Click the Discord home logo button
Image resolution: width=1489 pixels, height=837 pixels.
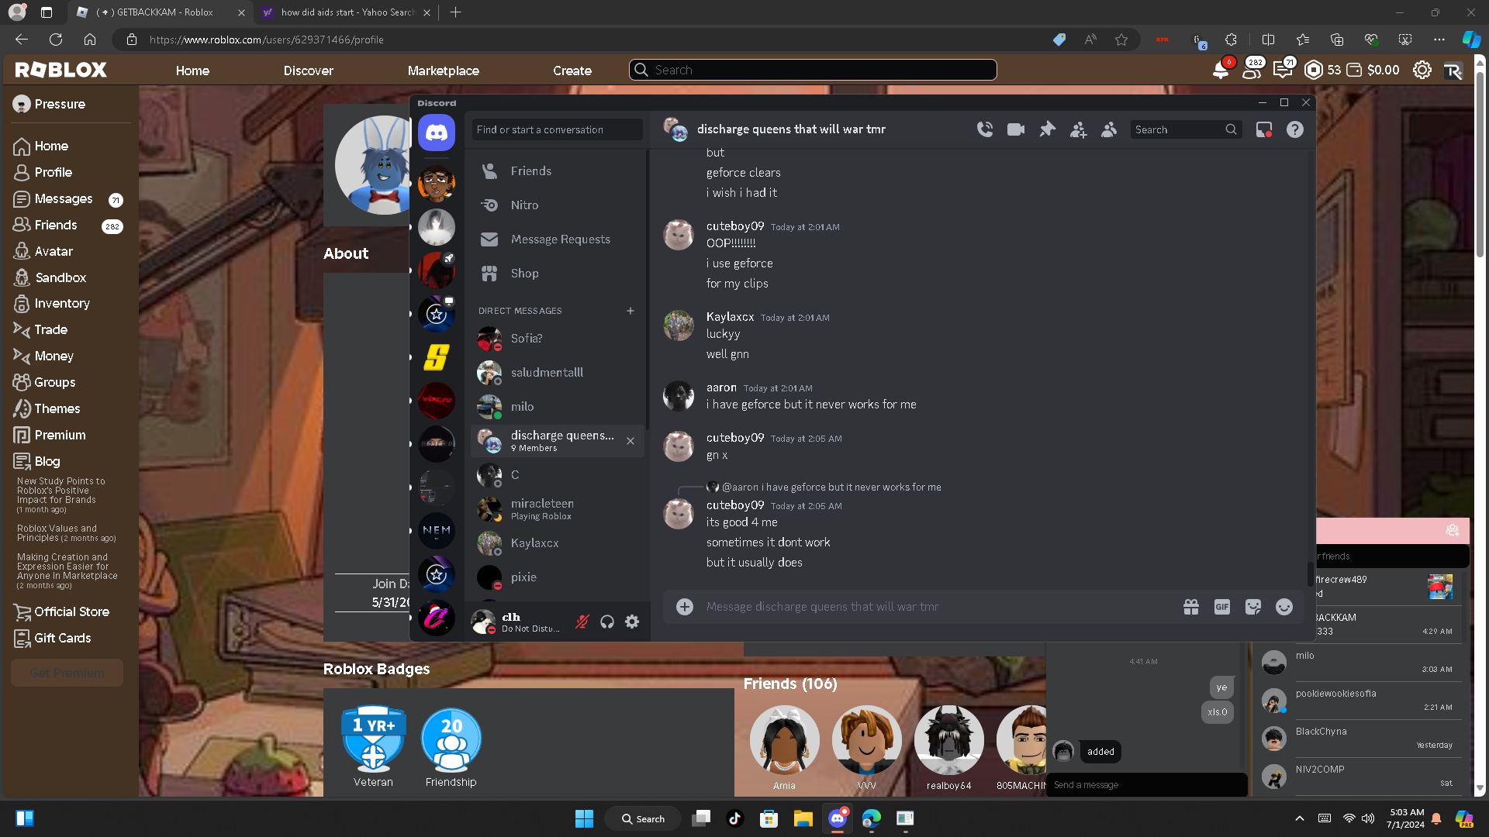point(437,133)
